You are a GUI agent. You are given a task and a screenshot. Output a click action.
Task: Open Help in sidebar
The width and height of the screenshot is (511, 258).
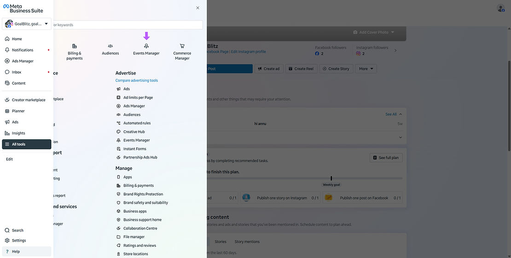pos(26,252)
